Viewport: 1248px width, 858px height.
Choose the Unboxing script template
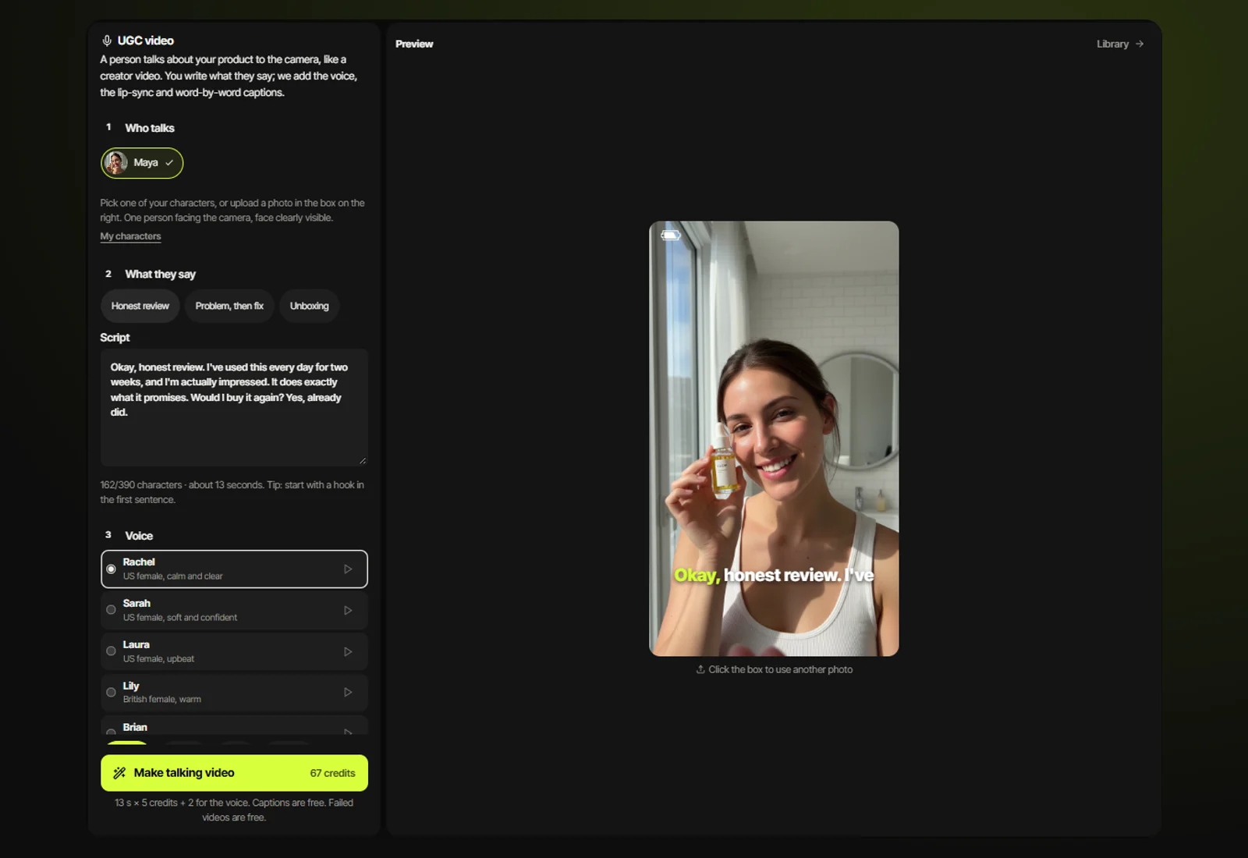(x=310, y=306)
